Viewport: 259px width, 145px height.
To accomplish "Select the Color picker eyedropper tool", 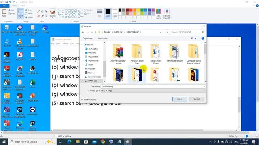I will (42, 16).
